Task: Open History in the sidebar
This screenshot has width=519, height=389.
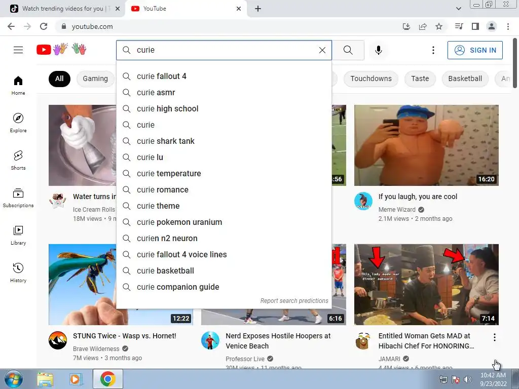Action: (18, 273)
